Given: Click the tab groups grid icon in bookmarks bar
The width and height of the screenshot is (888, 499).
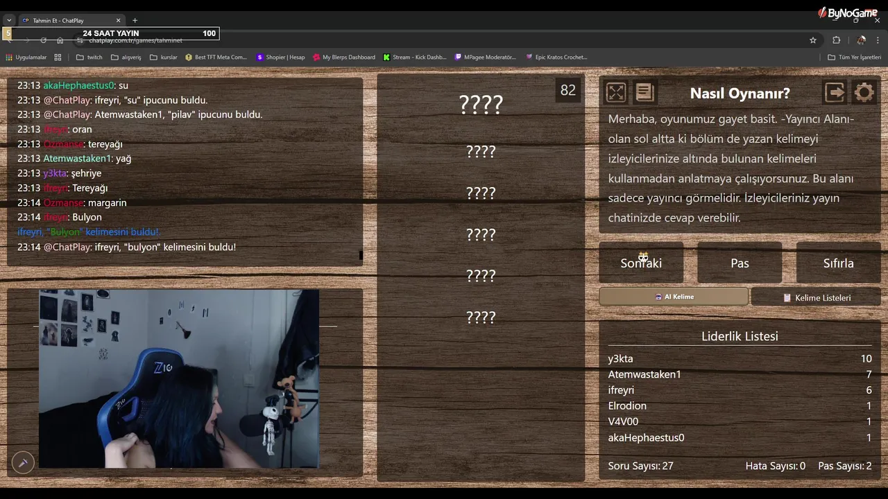Looking at the screenshot, I should pos(58,58).
